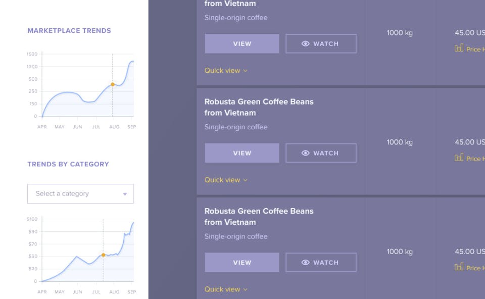The height and width of the screenshot is (299, 485).
Task: Expand Quick view in top listing
Action: click(x=226, y=71)
